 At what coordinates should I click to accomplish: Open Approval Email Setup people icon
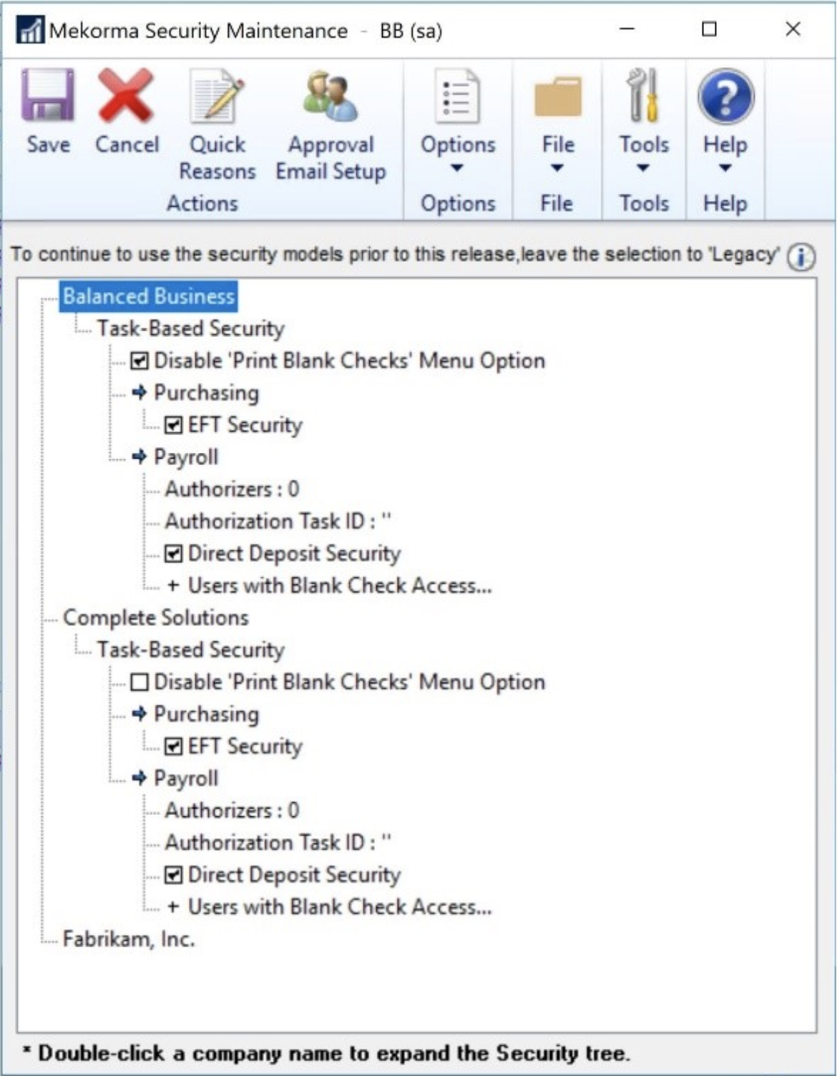click(x=330, y=96)
